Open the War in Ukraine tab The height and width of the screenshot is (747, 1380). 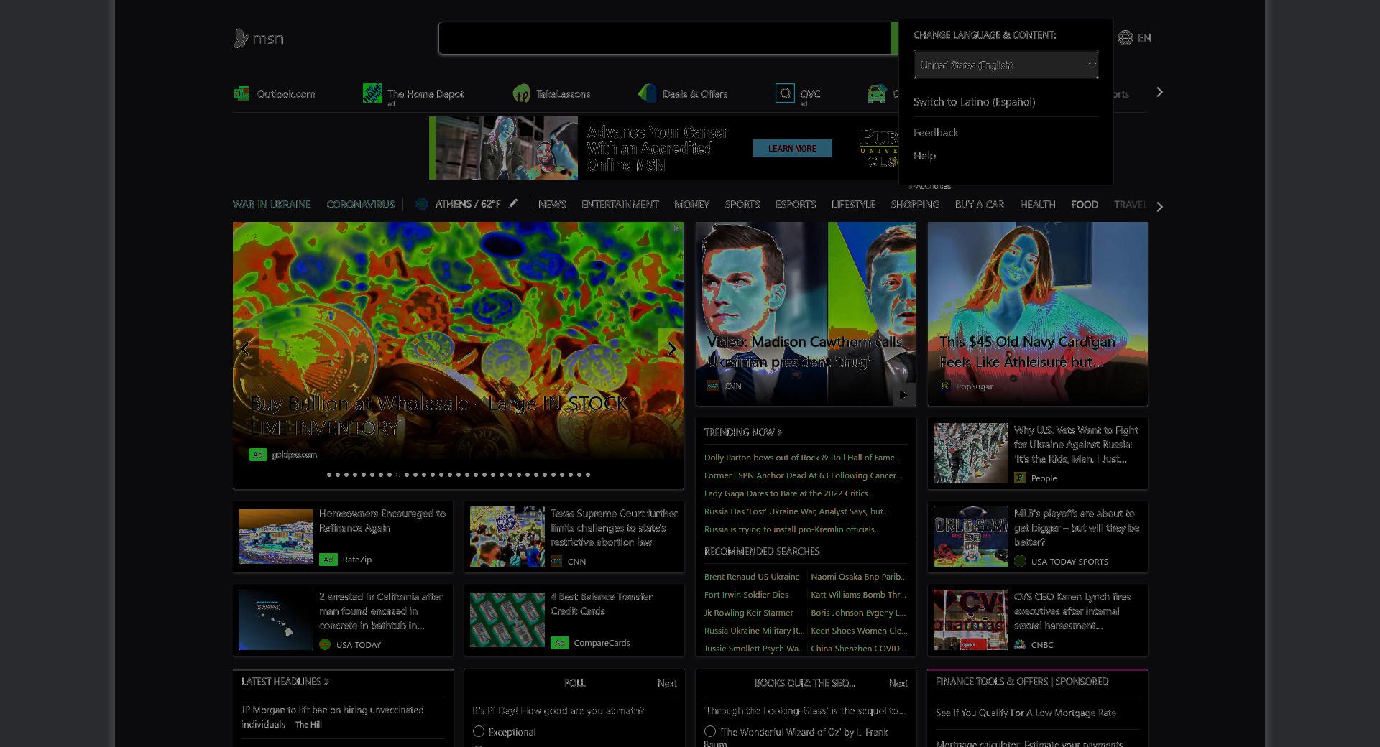[272, 204]
